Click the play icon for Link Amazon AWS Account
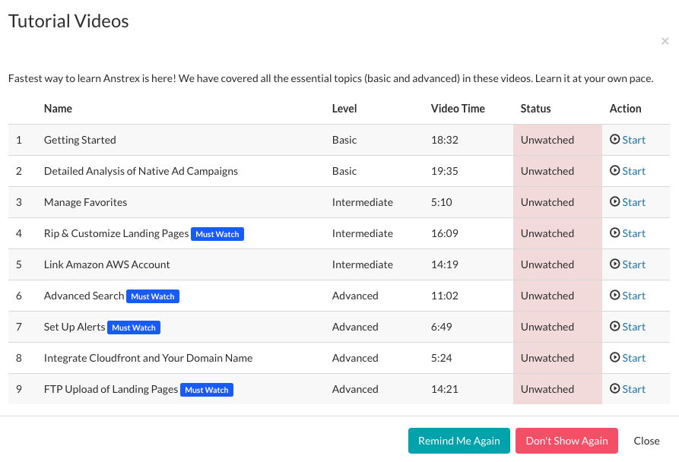The height and width of the screenshot is (462, 679). pyautogui.click(x=614, y=264)
